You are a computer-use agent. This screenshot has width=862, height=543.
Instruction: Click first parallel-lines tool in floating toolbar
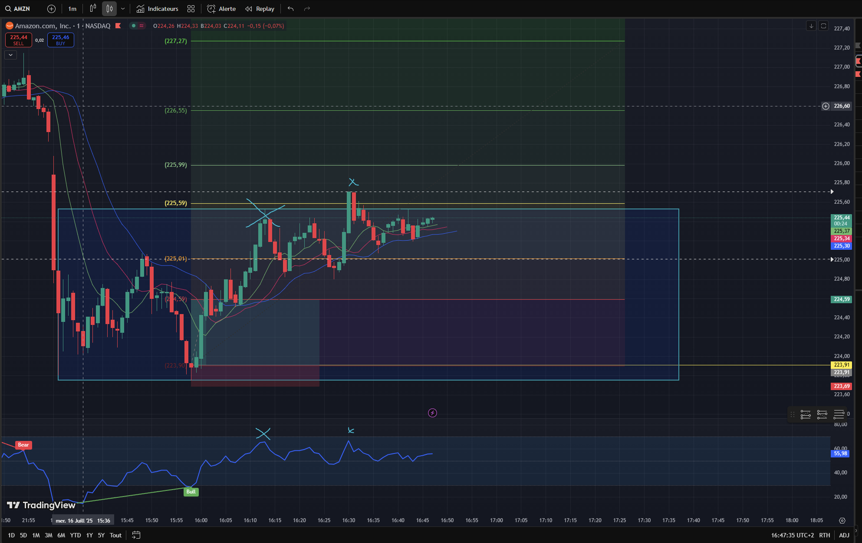(x=806, y=414)
